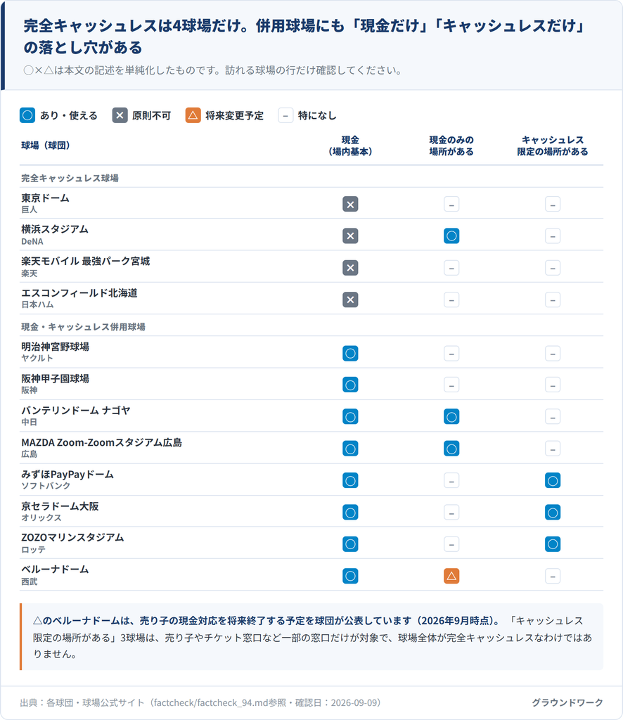The image size is (623, 720).
Task: Click the DeNA team label
Action: pyautogui.click(x=32, y=242)
